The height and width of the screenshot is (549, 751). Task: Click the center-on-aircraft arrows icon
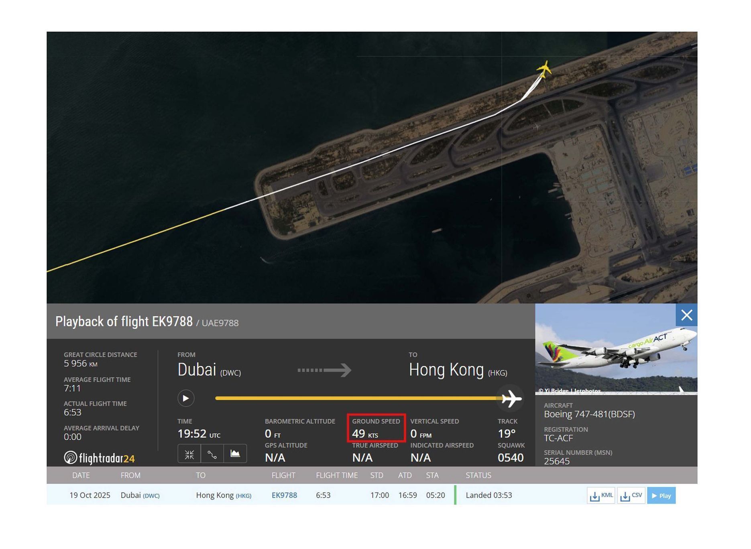point(189,454)
